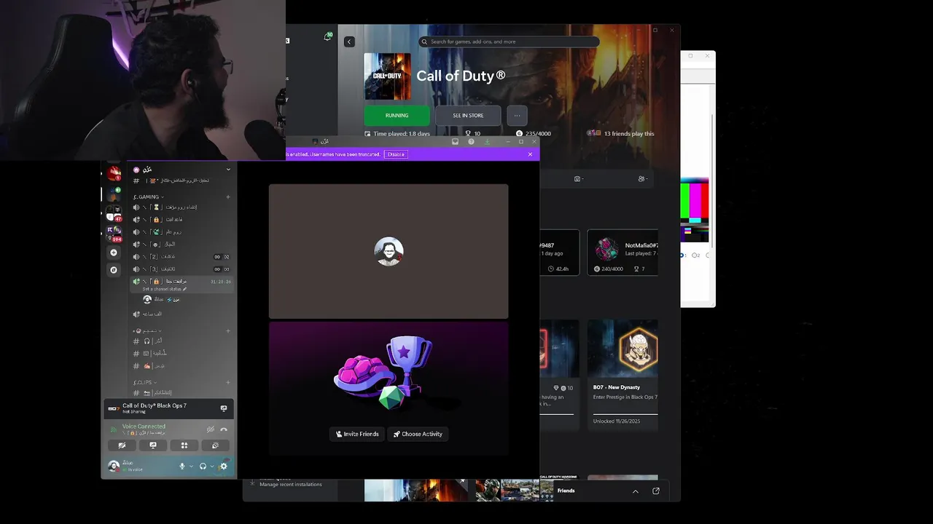Screen dimensions: 933x524
Task: Click the Voice Connected status text
Action: coord(144,426)
